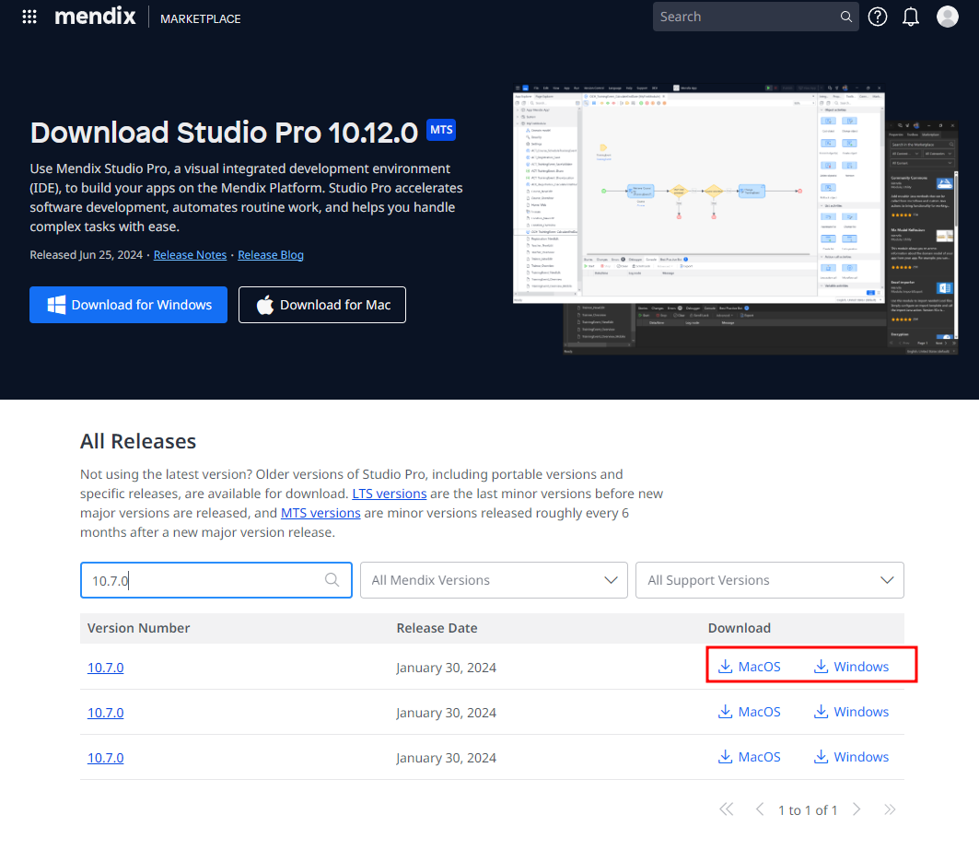Screen dimensions: 979x849
Task: Click the 'Released Jun 25, 2024' text
Action: (x=87, y=255)
